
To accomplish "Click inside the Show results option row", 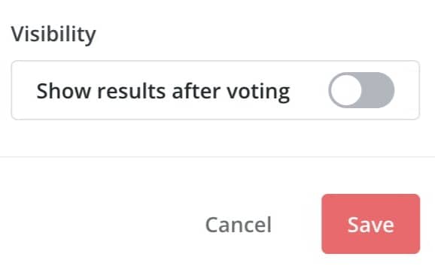I will (x=215, y=90).
